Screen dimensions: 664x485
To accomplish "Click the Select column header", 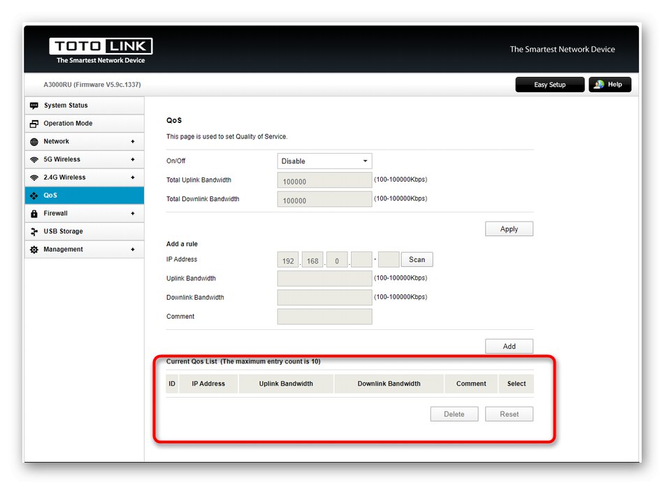I will 517,384.
